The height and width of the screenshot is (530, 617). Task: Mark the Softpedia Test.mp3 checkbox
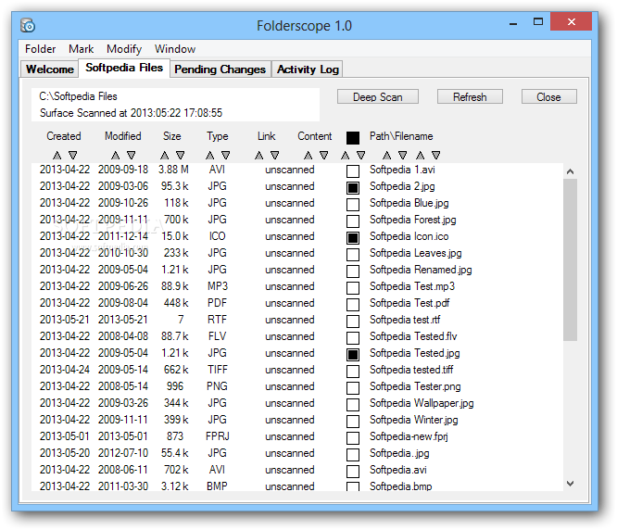pos(353,287)
